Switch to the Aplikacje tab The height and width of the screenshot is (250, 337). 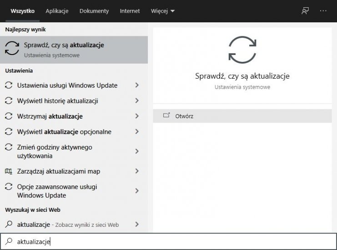click(x=57, y=10)
